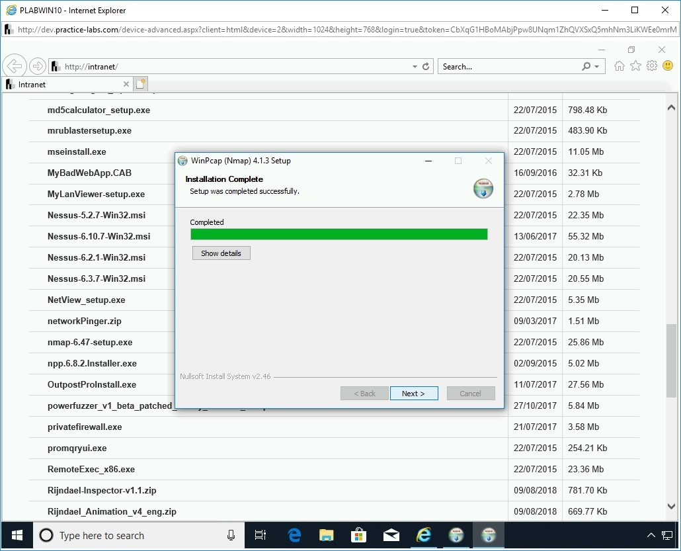Image resolution: width=681 pixels, height=551 pixels.
Task: Open File Explorer from the taskbar
Action: (327, 535)
